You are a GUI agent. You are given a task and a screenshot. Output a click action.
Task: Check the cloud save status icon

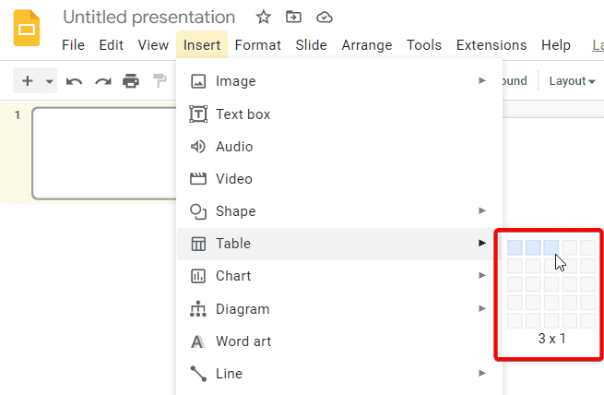coord(325,18)
